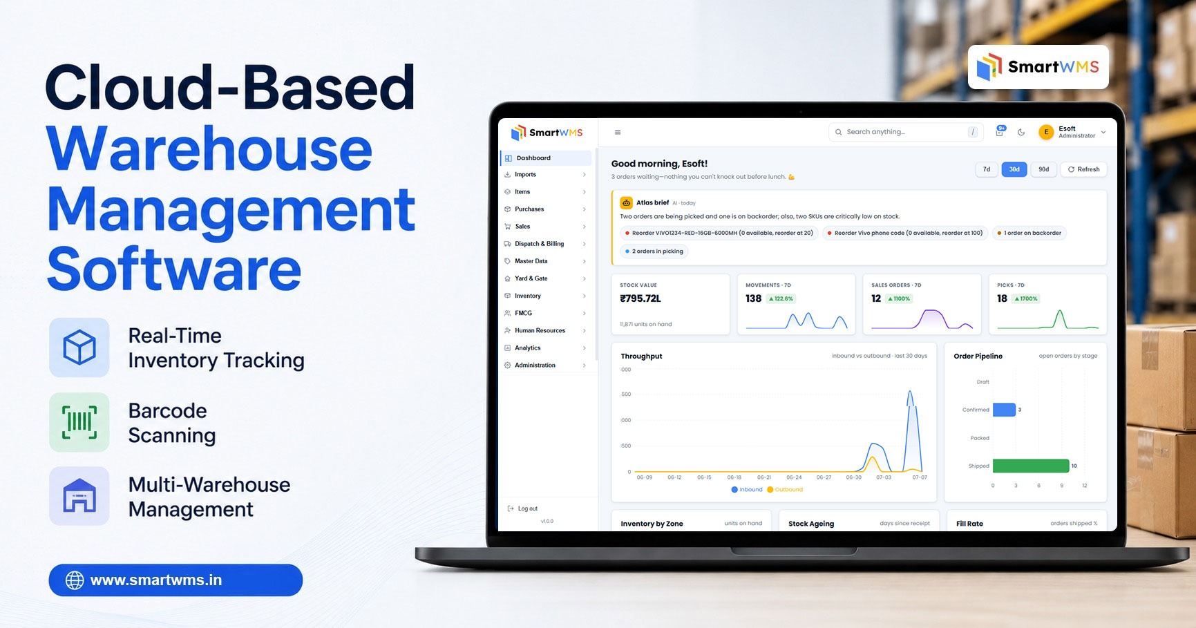Screen dimensions: 1196x628
Task: Click the Administration gear icon
Action: click(x=508, y=365)
